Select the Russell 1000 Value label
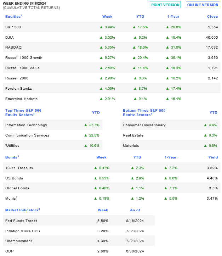The height and width of the screenshot is (256, 222). (22, 68)
